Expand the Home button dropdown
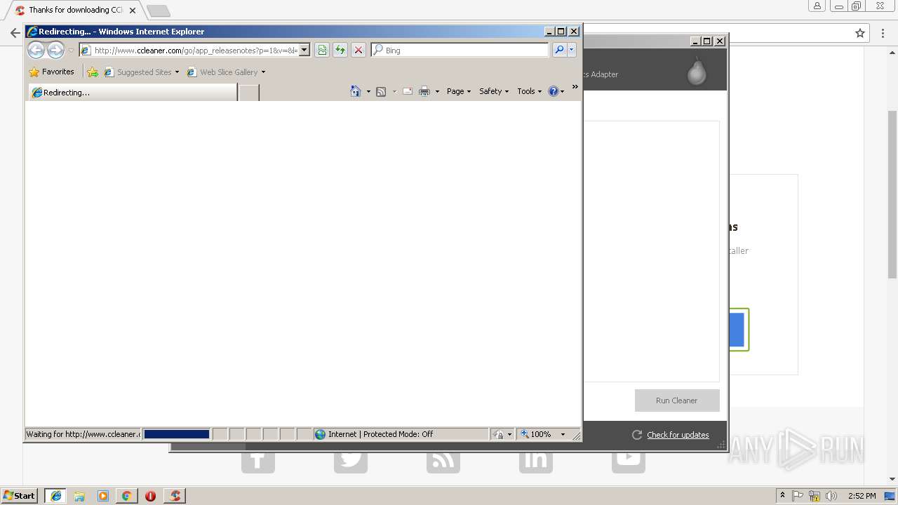This screenshot has width=898, height=505. click(x=368, y=92)
